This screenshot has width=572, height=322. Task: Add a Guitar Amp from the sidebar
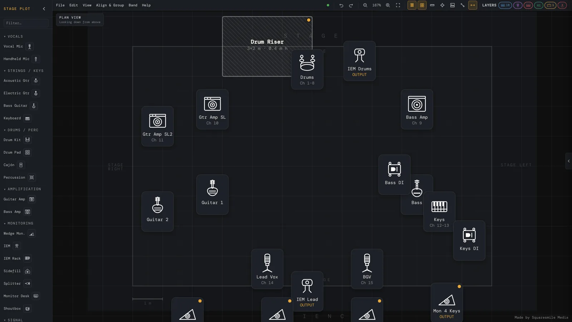19,199
